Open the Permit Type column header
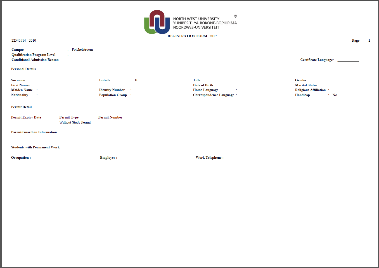The height and width of the screenshot is (268, 379). [x=69, y=117]
